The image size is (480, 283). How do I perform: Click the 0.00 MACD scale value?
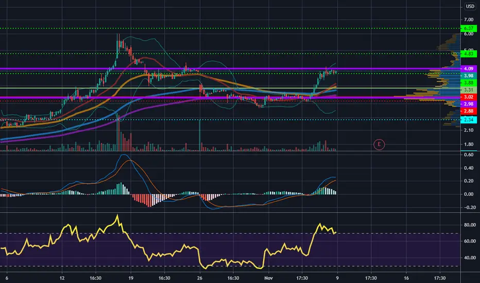pyautogui.click(x=469, y=194)
